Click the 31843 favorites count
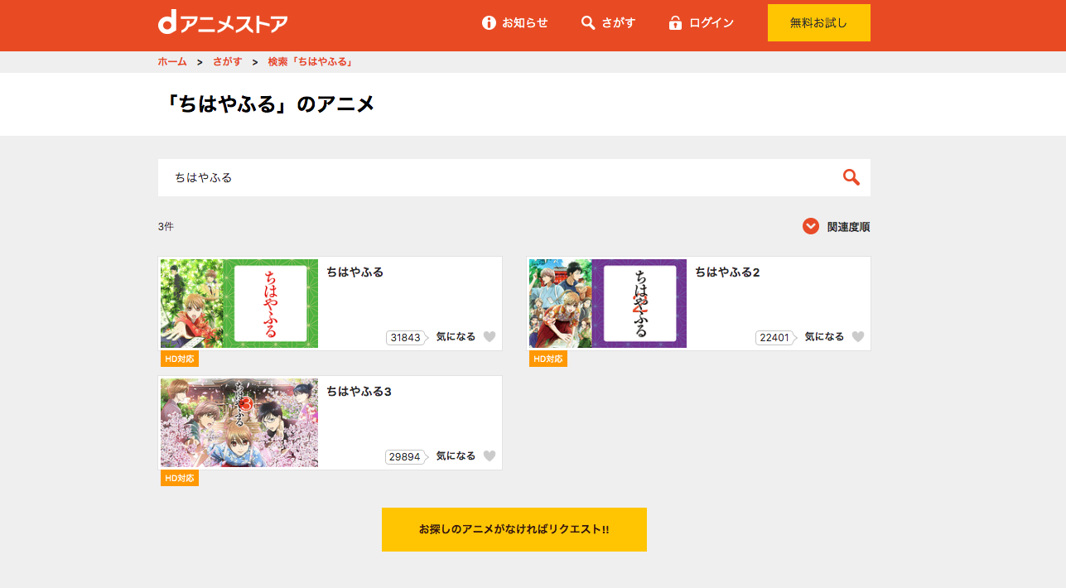 click(x=406, y=338)
